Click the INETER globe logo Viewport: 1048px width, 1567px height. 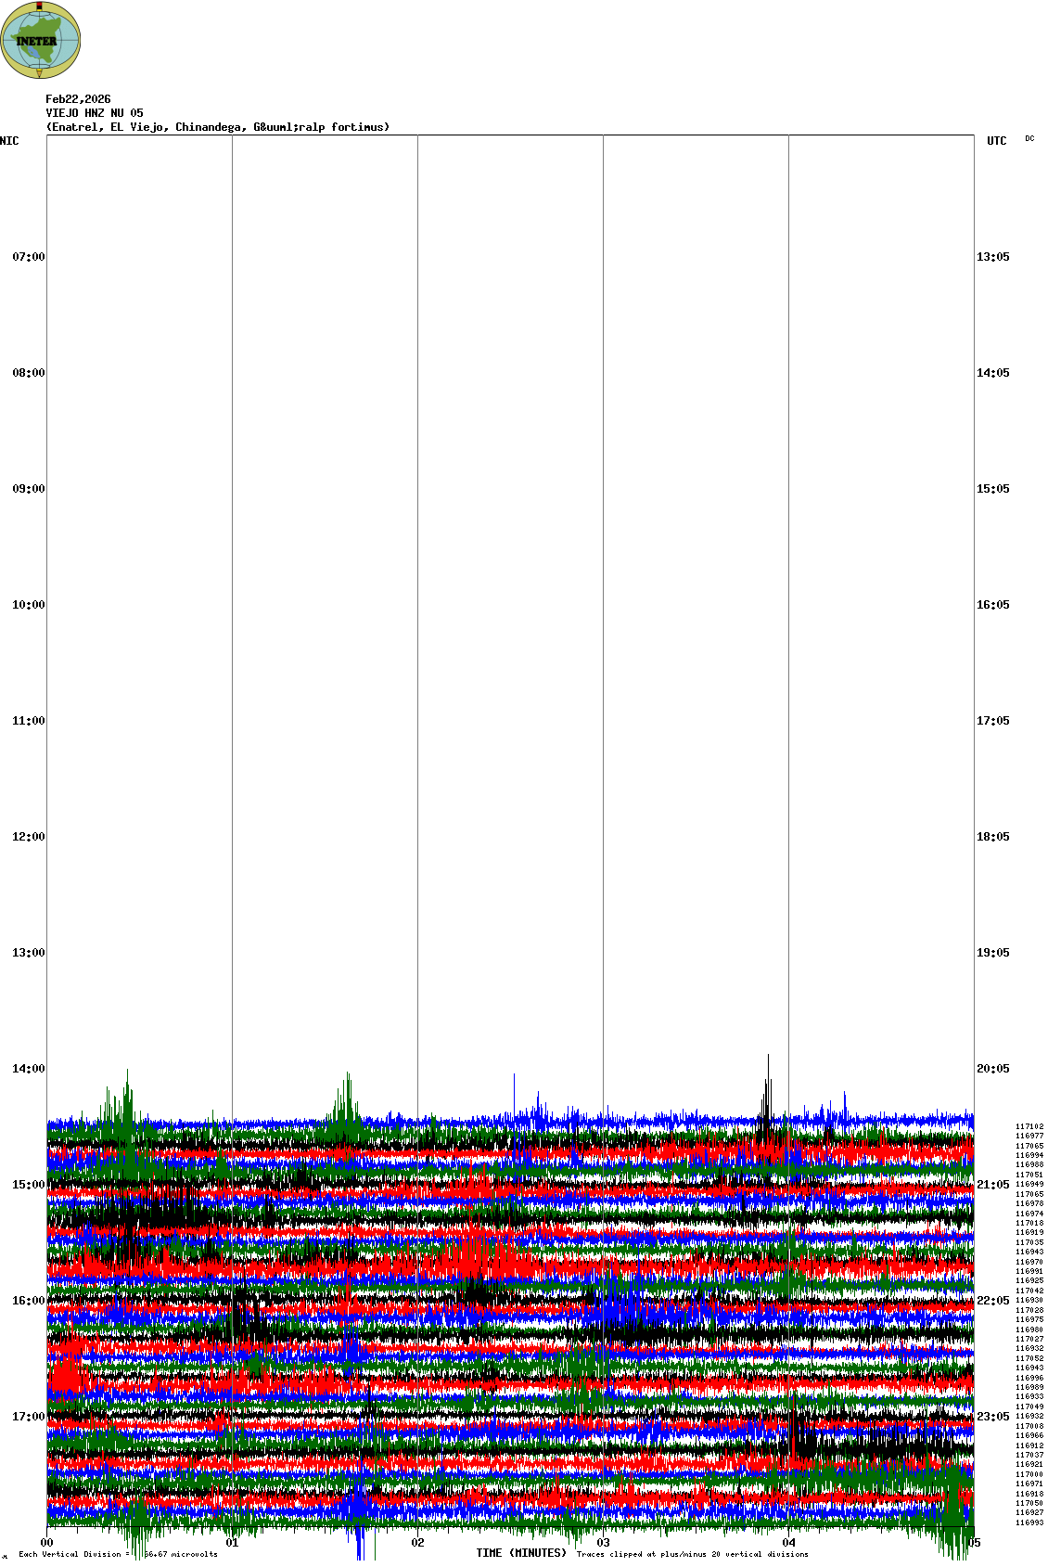41,40
